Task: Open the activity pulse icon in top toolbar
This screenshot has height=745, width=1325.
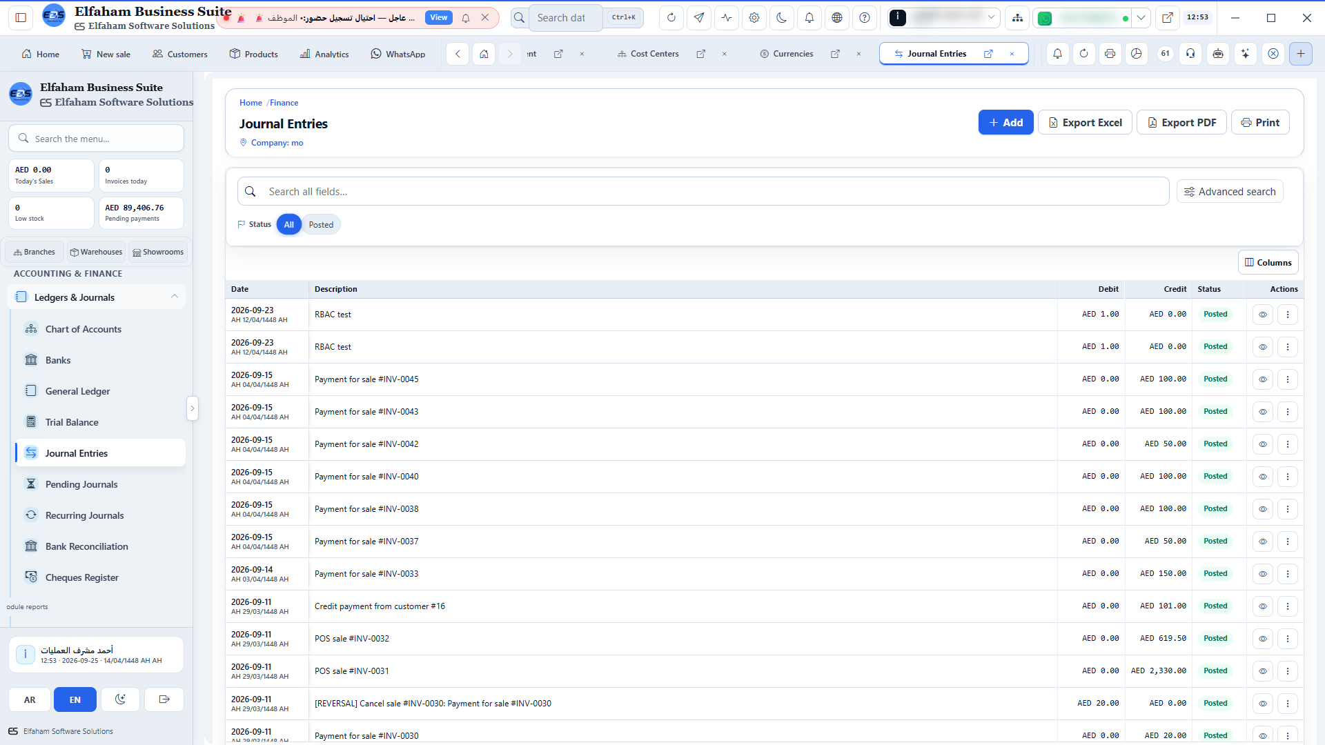Action: point(727,18)
